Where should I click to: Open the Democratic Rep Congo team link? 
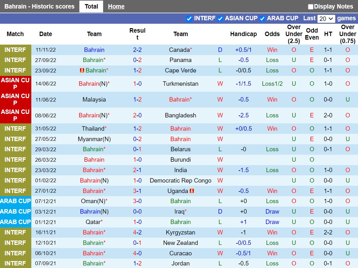click(x=181, y=181)
